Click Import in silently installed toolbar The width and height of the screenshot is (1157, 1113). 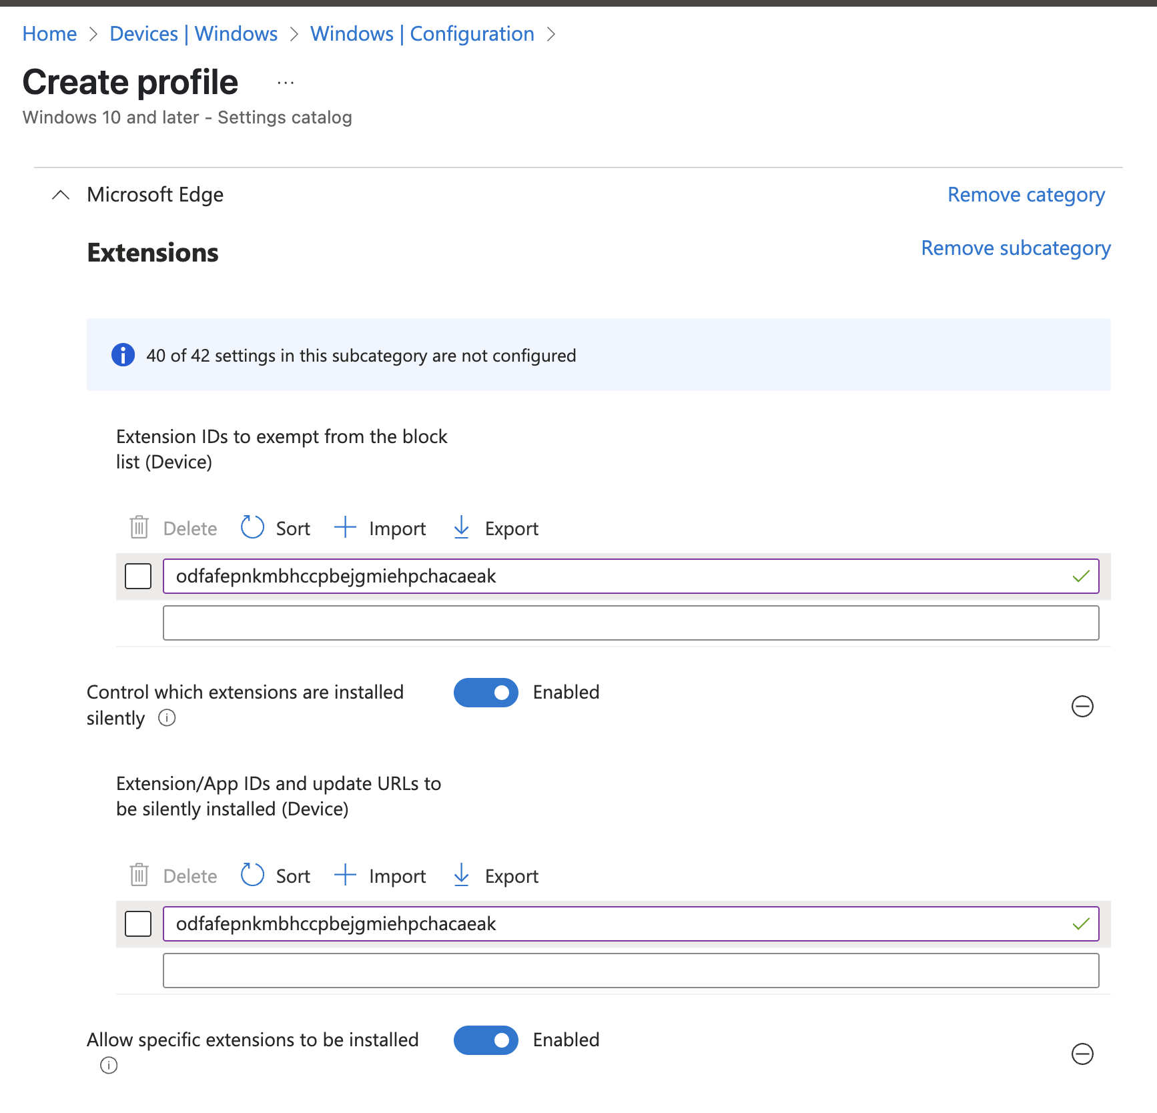pyautogui.click(x=380, y=875)
